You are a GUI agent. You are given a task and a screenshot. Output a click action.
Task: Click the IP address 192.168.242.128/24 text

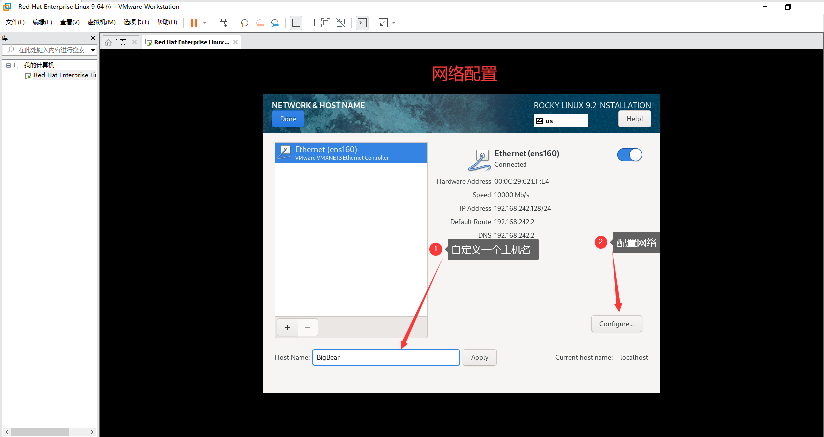pos(523,208)
